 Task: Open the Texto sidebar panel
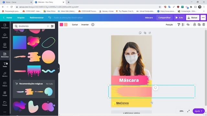point(5,65)
